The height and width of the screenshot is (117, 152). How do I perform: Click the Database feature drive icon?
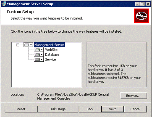(37, 54)
